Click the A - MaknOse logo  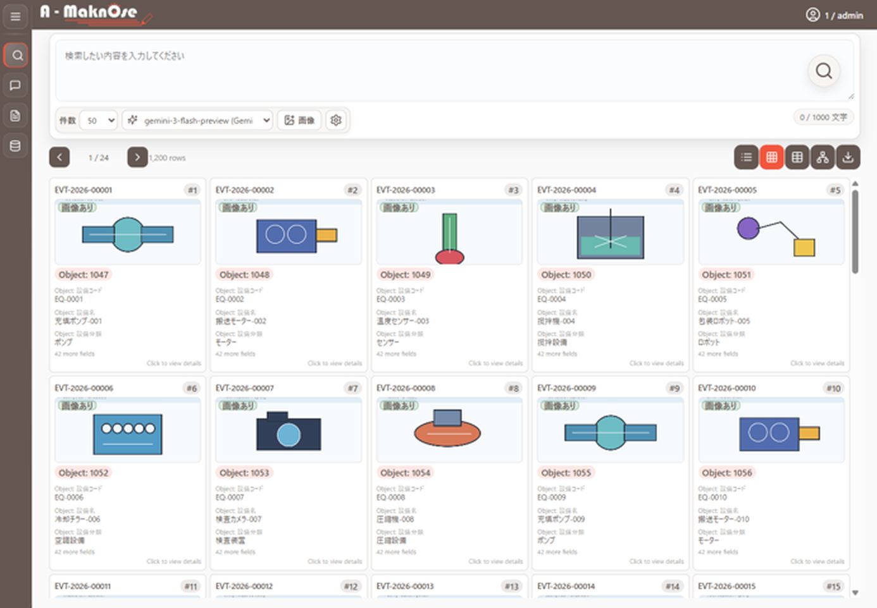(96, 13)
